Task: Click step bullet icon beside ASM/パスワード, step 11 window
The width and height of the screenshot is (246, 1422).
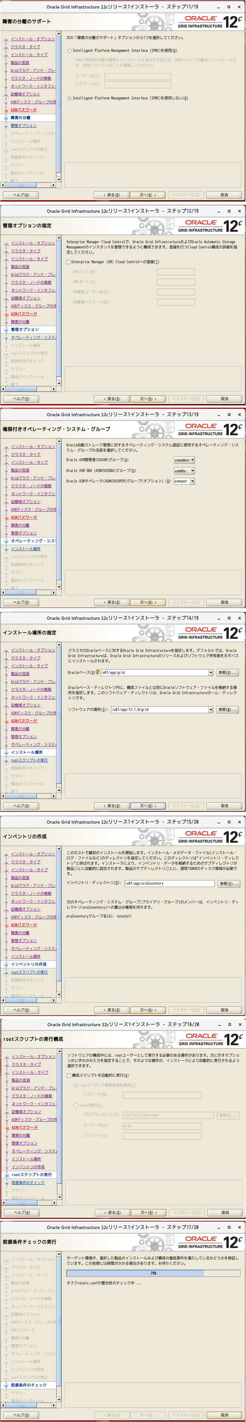Action: [x=6, y=110]
